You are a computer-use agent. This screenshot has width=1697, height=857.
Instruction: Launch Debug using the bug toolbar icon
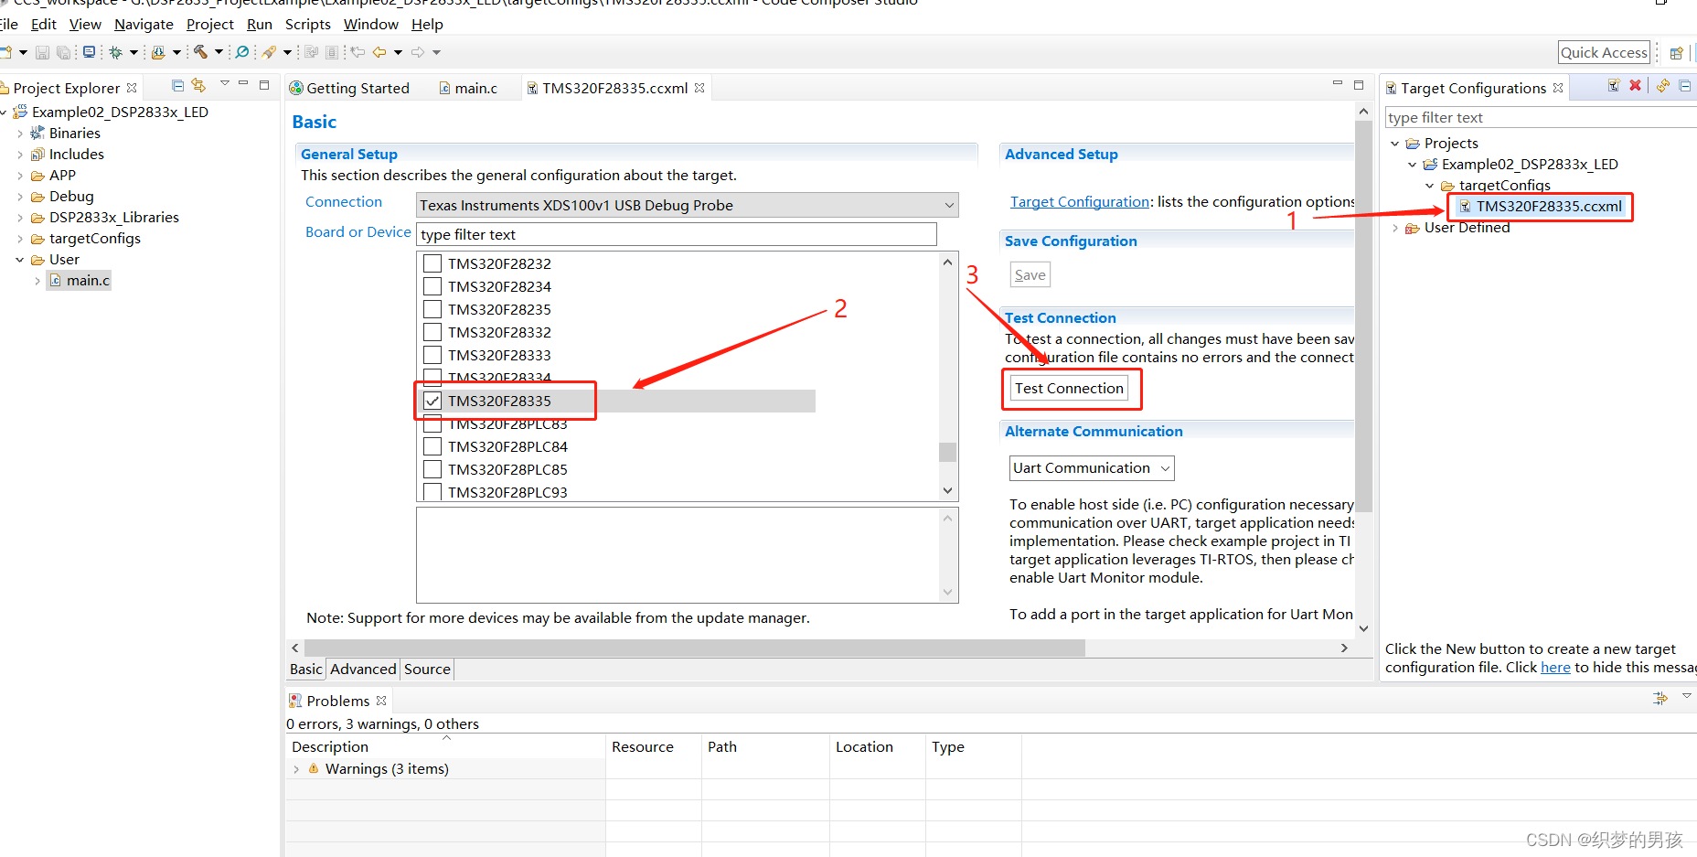tap(117, 52)
